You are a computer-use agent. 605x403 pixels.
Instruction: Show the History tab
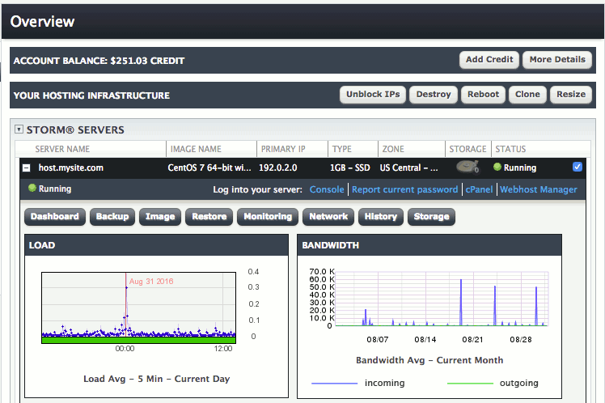tap(380, 217)
